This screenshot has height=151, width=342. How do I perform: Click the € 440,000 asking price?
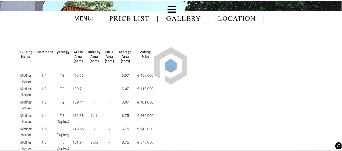pyautogui.click(x=145, y=89)
